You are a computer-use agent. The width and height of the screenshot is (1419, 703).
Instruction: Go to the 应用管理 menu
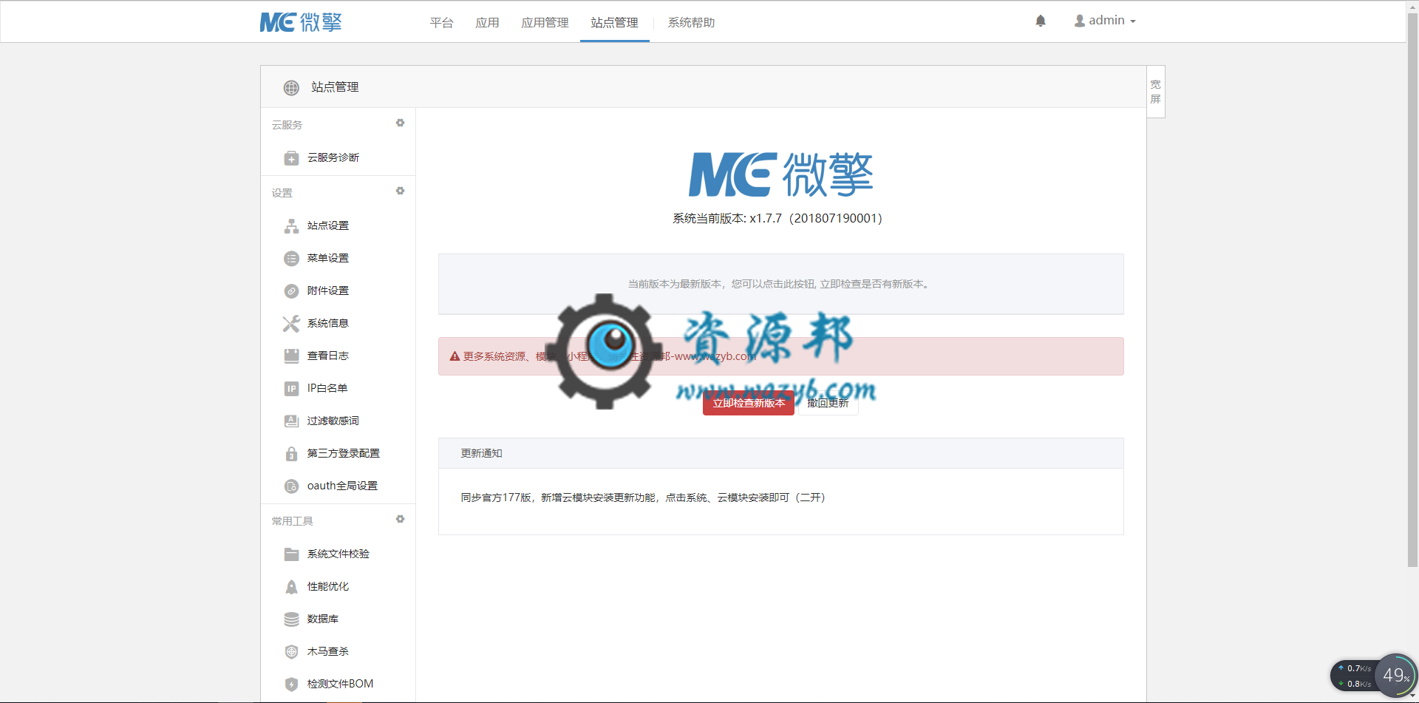pos(545,23)
